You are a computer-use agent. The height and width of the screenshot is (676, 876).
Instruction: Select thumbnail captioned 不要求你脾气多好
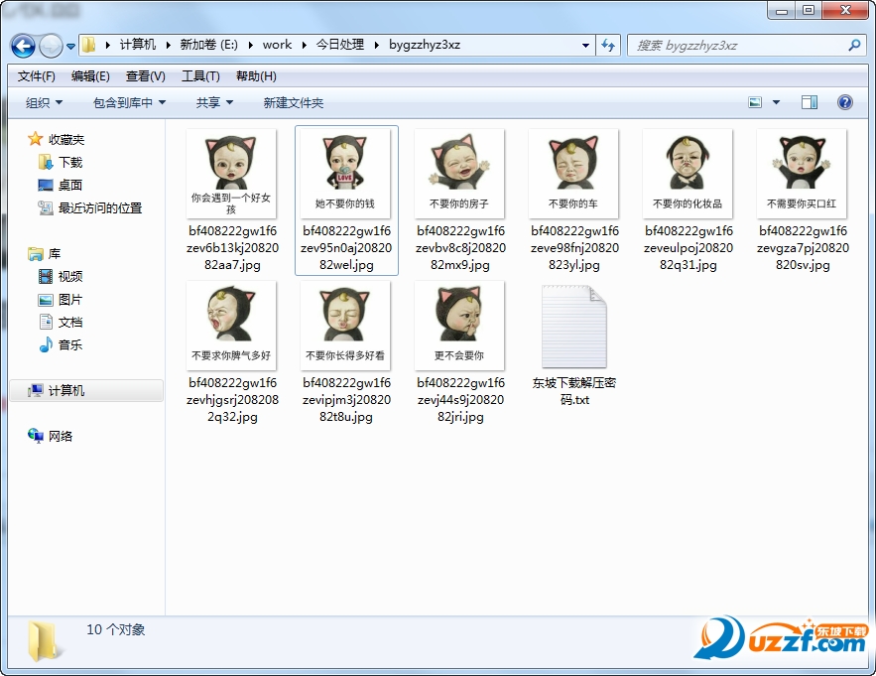(231, 326)
